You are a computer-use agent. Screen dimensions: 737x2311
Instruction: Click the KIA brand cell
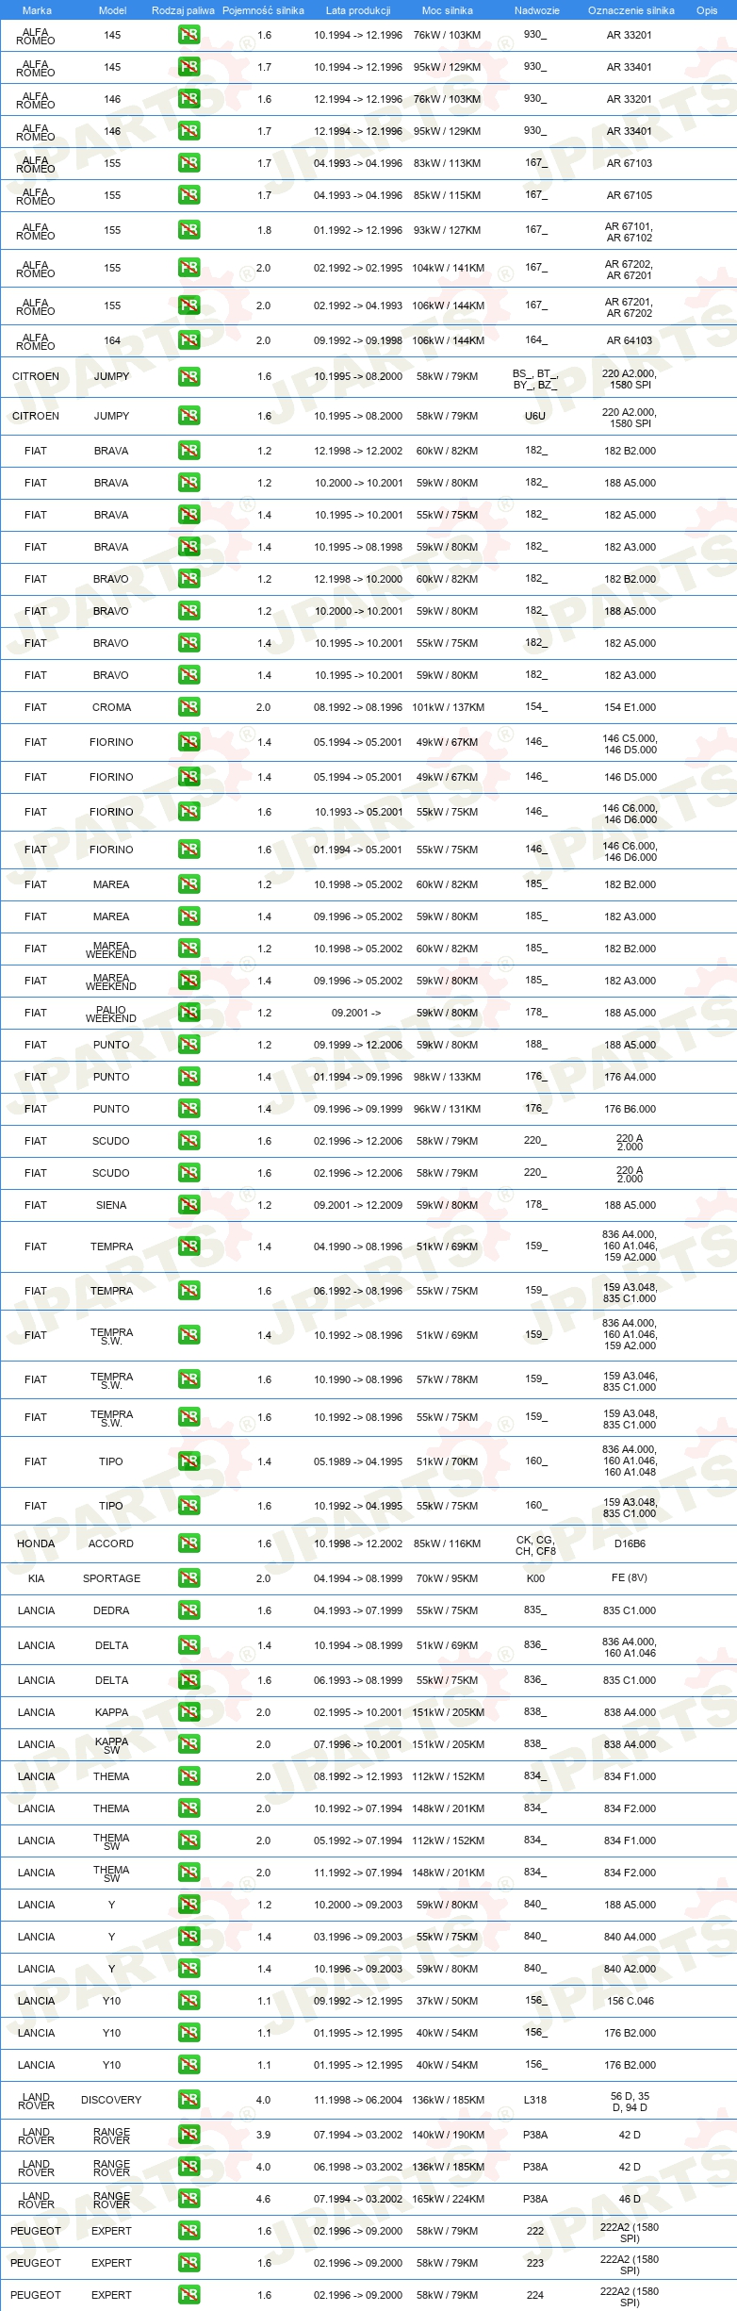(x=36, y=1578)
